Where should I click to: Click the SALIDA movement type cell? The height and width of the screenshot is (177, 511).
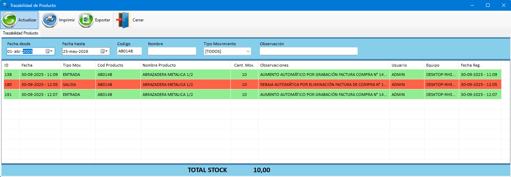tap(78, 85)
